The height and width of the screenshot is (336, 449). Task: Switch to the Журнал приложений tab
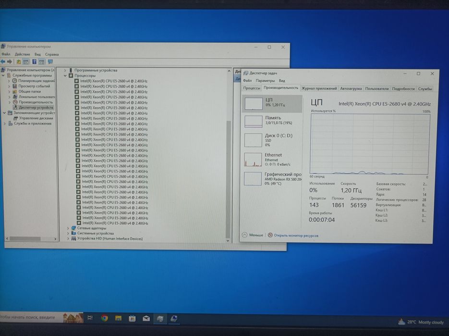(x=319, y=88)
